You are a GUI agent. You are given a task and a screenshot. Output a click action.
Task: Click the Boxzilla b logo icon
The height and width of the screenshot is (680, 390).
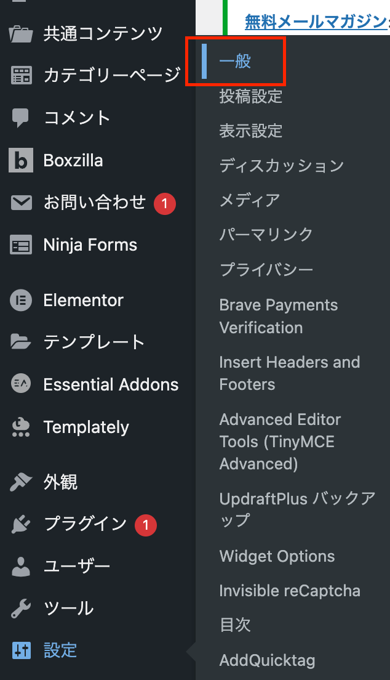click(21, 160)
